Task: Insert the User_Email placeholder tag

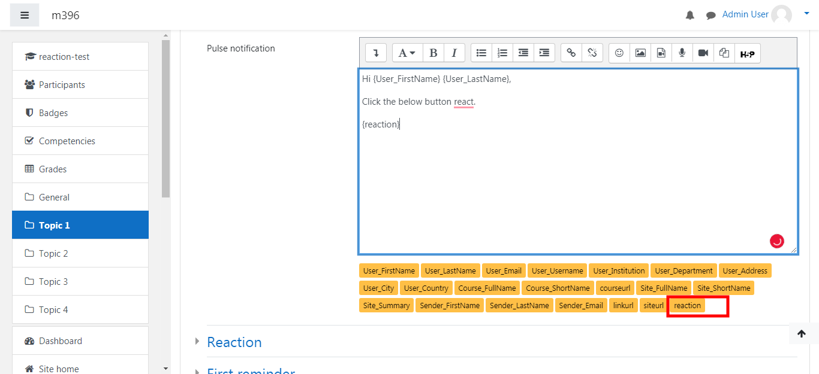Action: point(504,270)
